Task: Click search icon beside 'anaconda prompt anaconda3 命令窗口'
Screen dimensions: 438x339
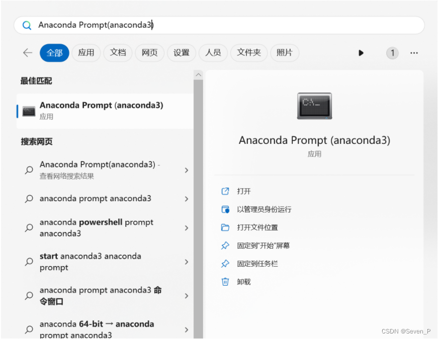Action: (x=29, y=296)
